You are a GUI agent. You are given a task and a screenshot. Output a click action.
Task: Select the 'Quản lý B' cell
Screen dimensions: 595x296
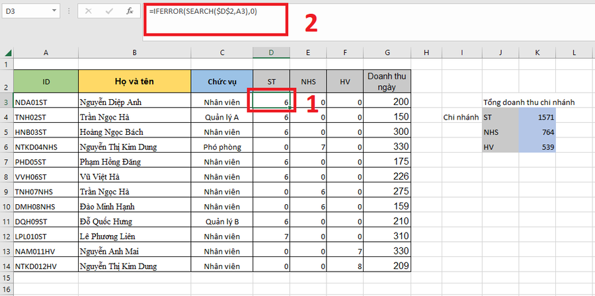click(222, 221)
